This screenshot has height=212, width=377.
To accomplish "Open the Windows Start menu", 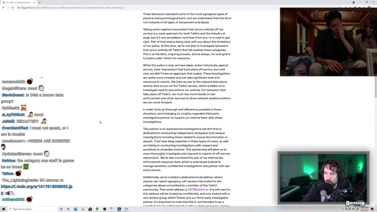I will coord(4,209).
